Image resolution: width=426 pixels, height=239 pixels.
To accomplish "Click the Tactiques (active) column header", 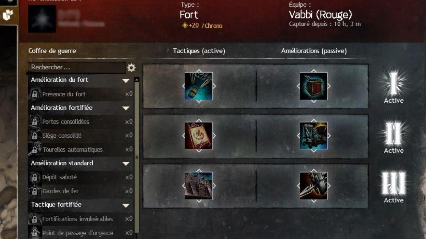I will click(199, 51).
